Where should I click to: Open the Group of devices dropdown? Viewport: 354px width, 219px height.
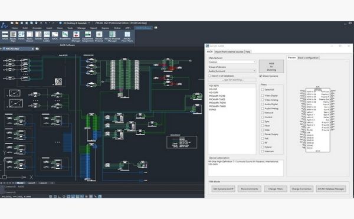(232, 71)
